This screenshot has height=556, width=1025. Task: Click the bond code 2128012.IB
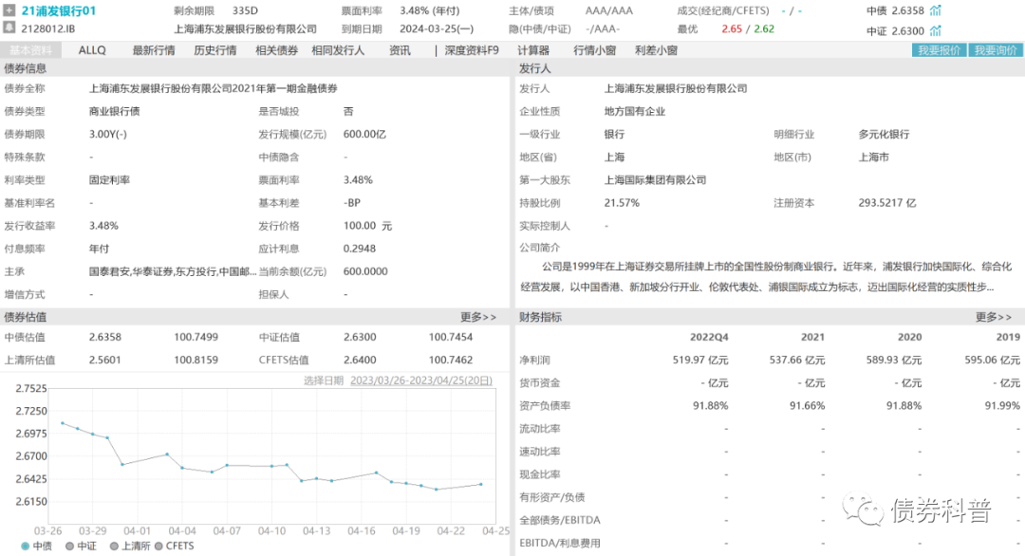[48, 28]
